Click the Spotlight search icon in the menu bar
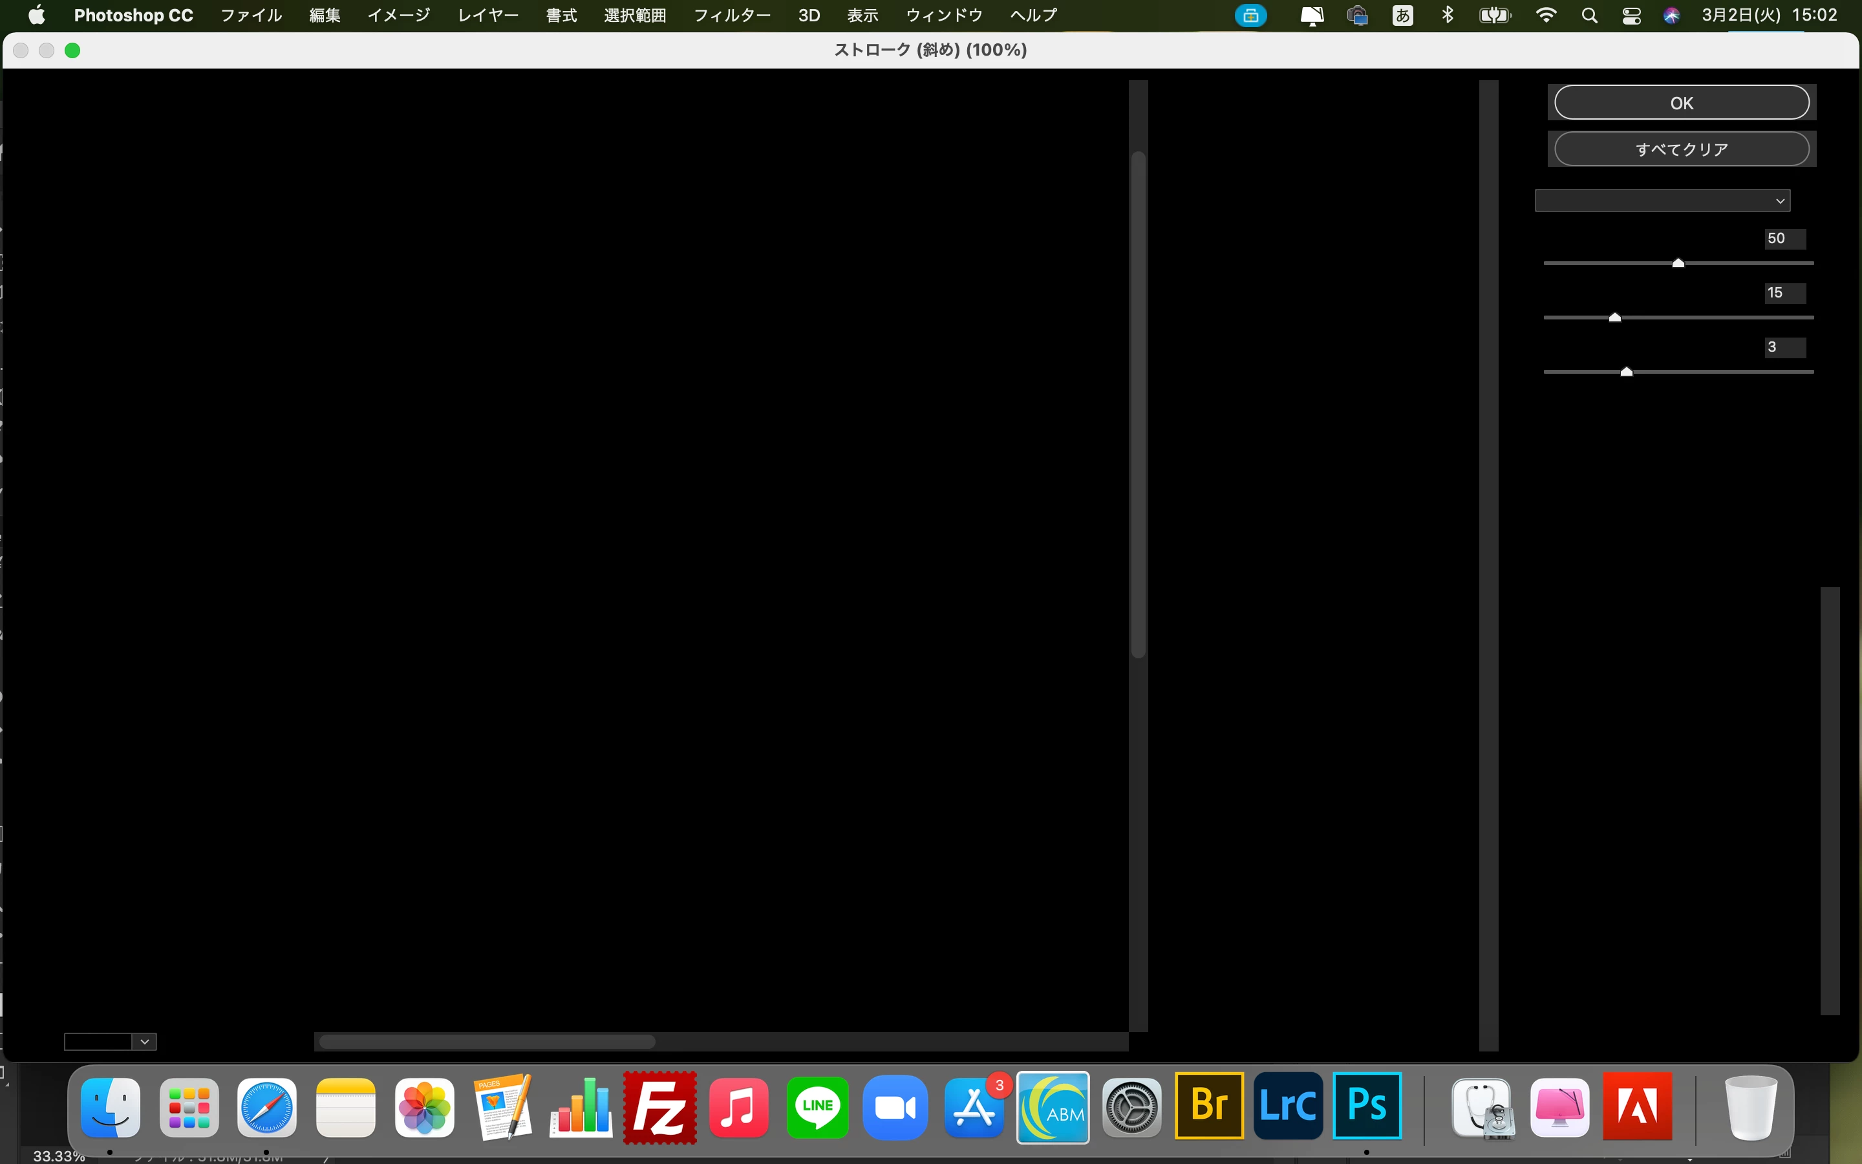Screen dimensions: 1862x1164 pos(1589,16)
